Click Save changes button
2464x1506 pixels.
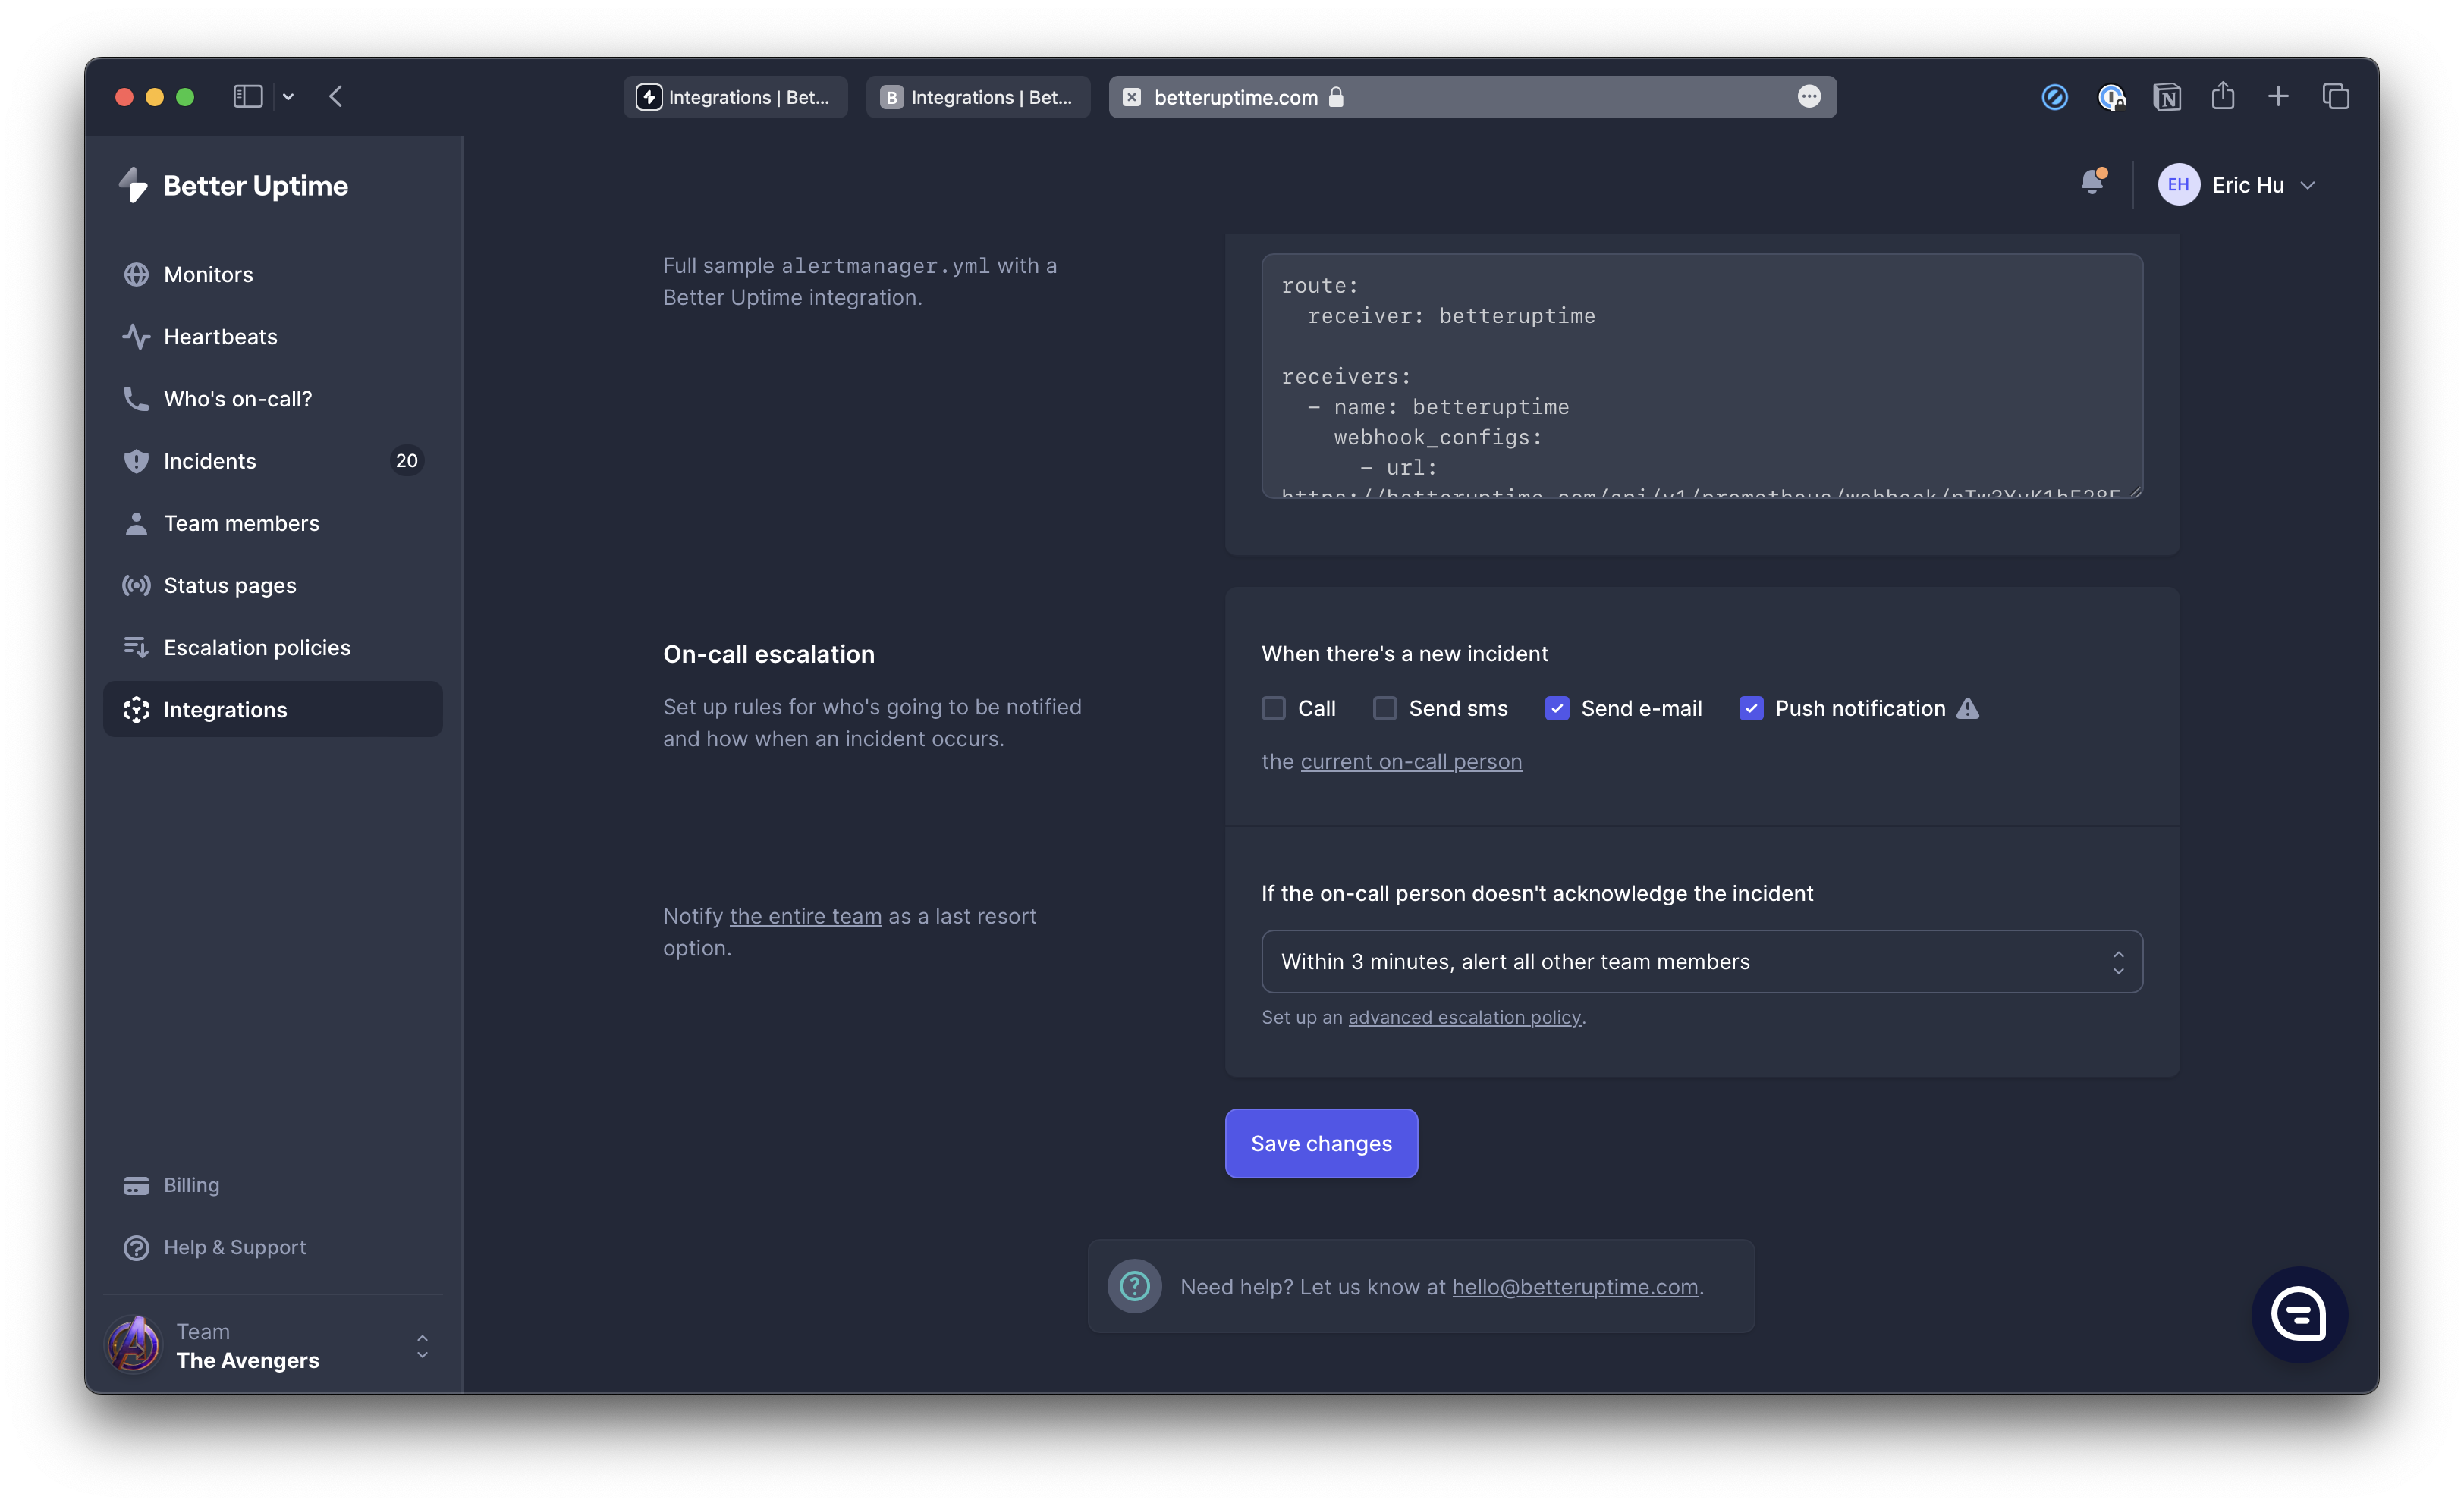point(1321,1144)
